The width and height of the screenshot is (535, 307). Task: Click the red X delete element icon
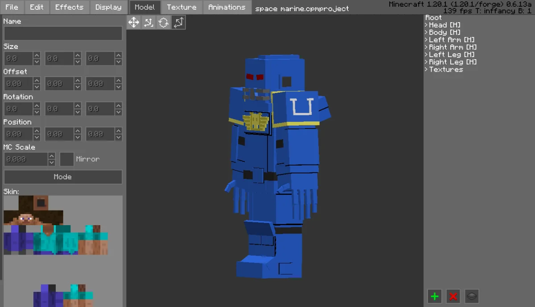(453, 296)
